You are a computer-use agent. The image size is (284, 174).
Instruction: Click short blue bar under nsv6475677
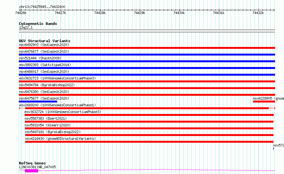[38, 102]
